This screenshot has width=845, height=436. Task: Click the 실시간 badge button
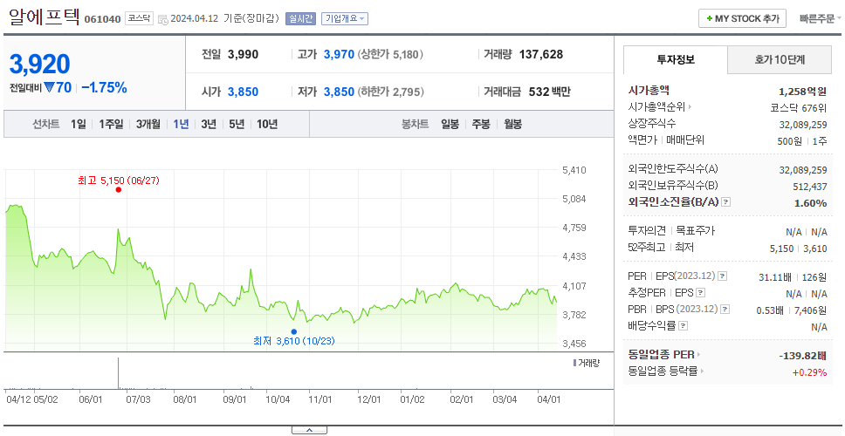pyautogui.click(x=300, y=19)
